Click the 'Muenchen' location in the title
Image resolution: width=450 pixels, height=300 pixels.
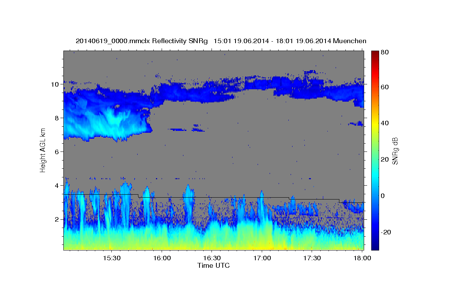pos(349,41)
